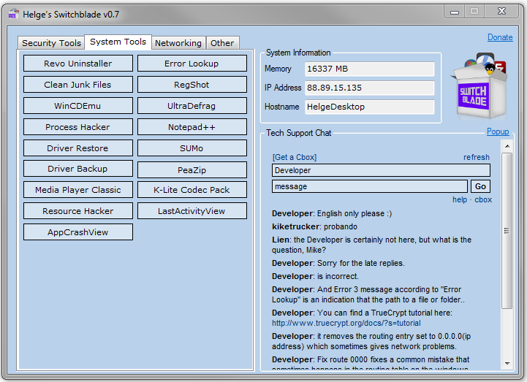Open AppCrashView
The height and width of the screenshot is (382, 527).
click(78, 232)
